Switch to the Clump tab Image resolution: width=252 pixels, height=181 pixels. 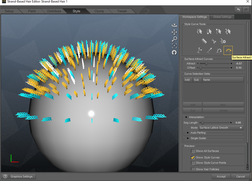[99, 11]
